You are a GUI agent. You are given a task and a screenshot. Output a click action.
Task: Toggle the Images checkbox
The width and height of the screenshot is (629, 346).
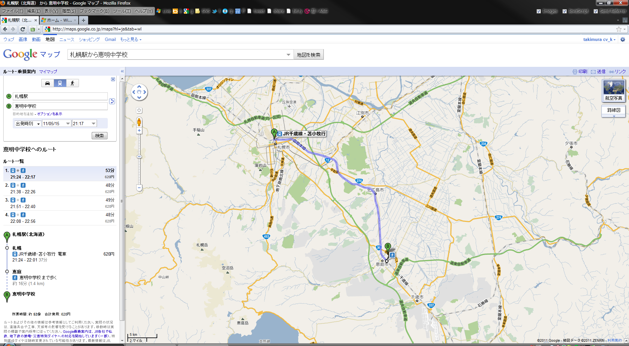click(539, 11)
